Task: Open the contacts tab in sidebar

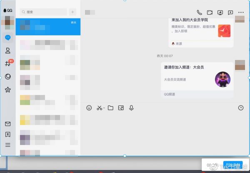Action: pos(7,50)
